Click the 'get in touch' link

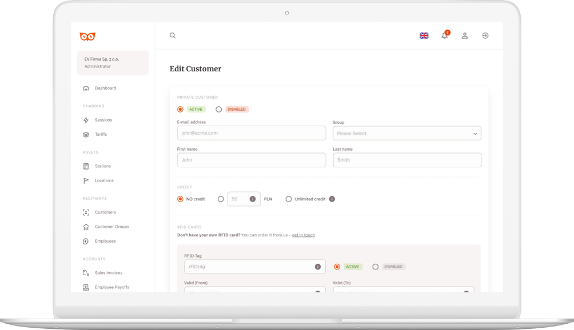303,235
